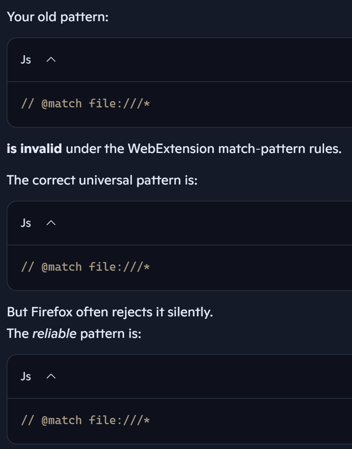The height and width of the screenshot is (449, 352).
Task: Collapse code block below "The reliable pattern is"
Action: coord(51,376)
